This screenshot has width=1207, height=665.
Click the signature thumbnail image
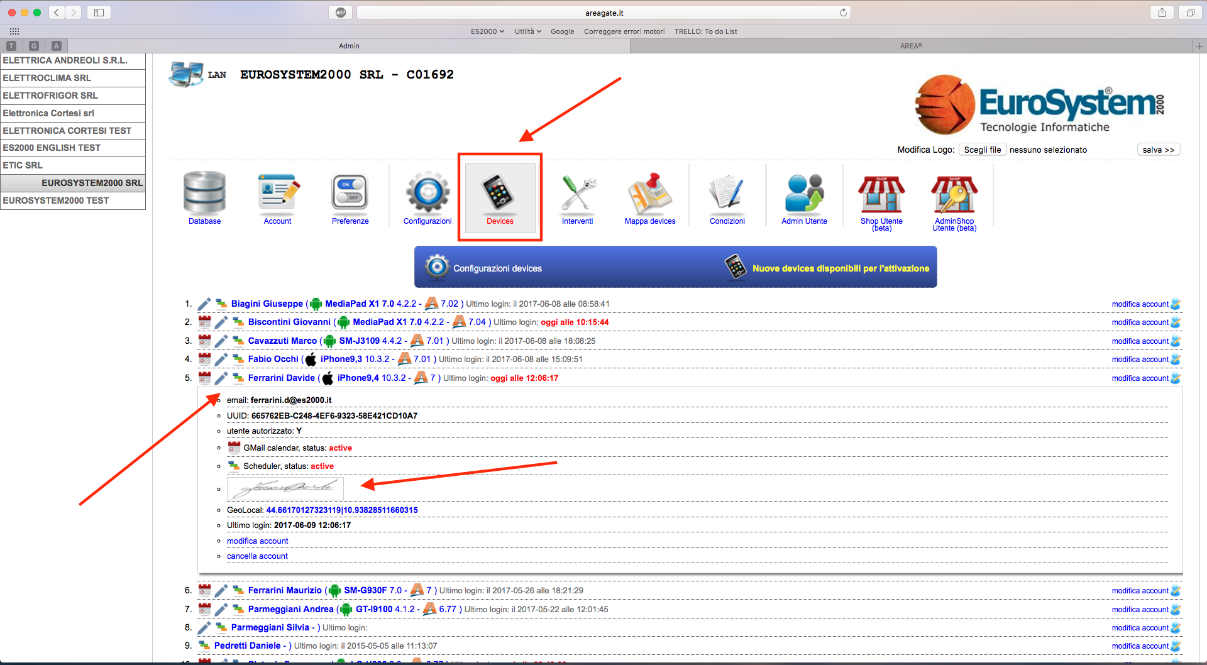point(285,488)
